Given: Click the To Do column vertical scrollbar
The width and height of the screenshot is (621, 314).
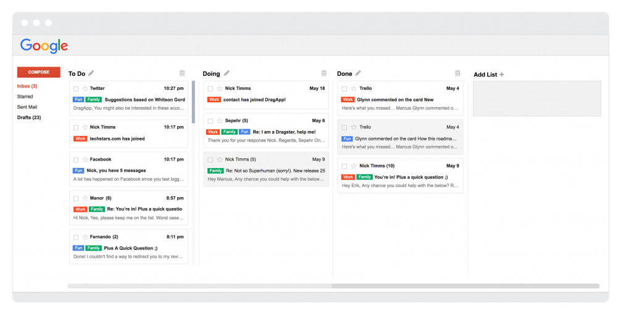Looking at the screenshot, I should (x=193, y=102).
